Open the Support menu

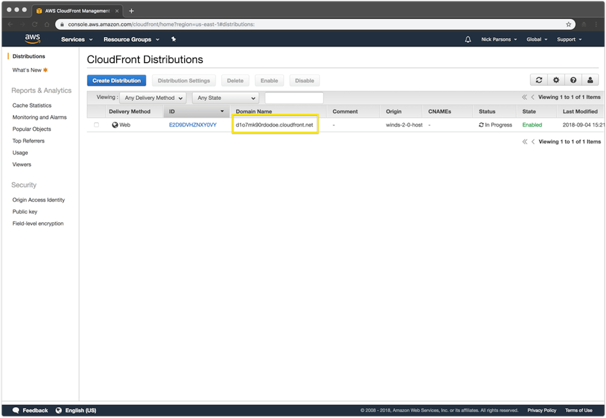click(569, 39)
